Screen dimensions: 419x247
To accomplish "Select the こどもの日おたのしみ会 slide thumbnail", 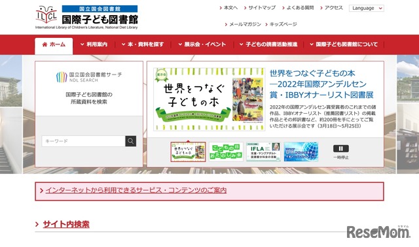I will tap(226, 152).
